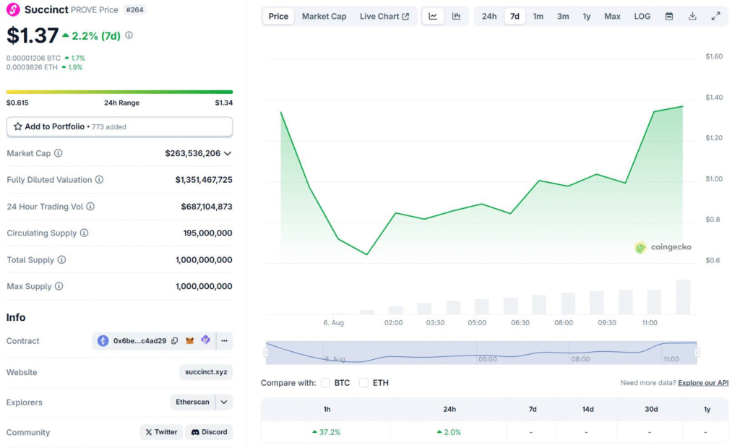Screen dimensions: 740x448
Task: Grab the left handle of chart range navigator
Action: point(266,352)
